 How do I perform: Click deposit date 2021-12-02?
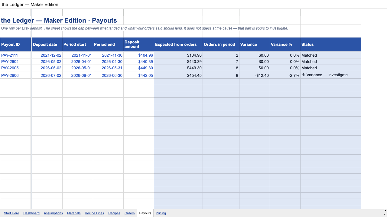click(x=47, y=55)
